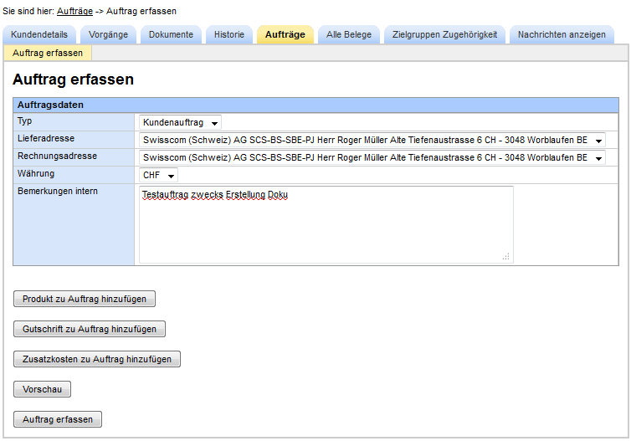Select the Aufträge tab
The height and width of the screenshot is (441, 631).
coord(285,34)
